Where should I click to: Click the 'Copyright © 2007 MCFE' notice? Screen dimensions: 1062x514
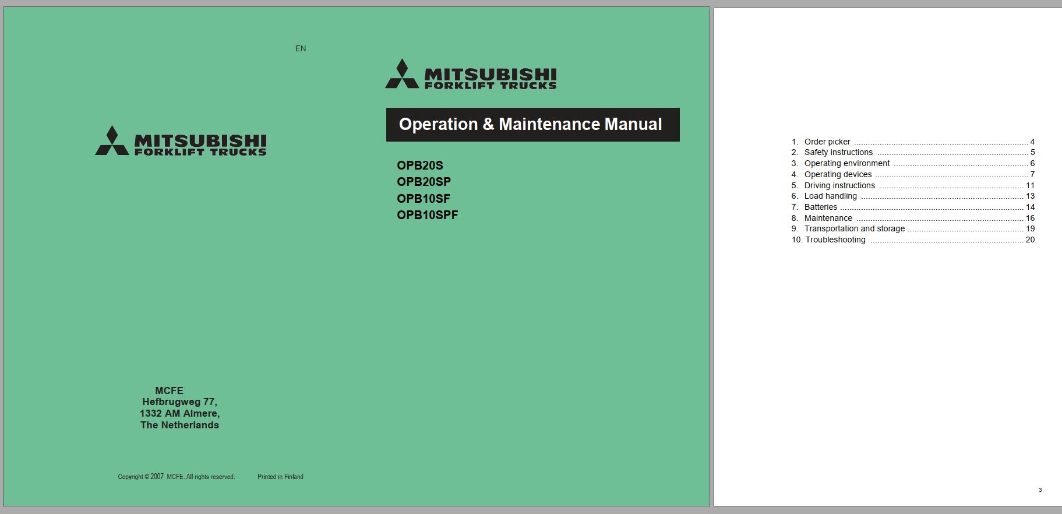(177, 477)
